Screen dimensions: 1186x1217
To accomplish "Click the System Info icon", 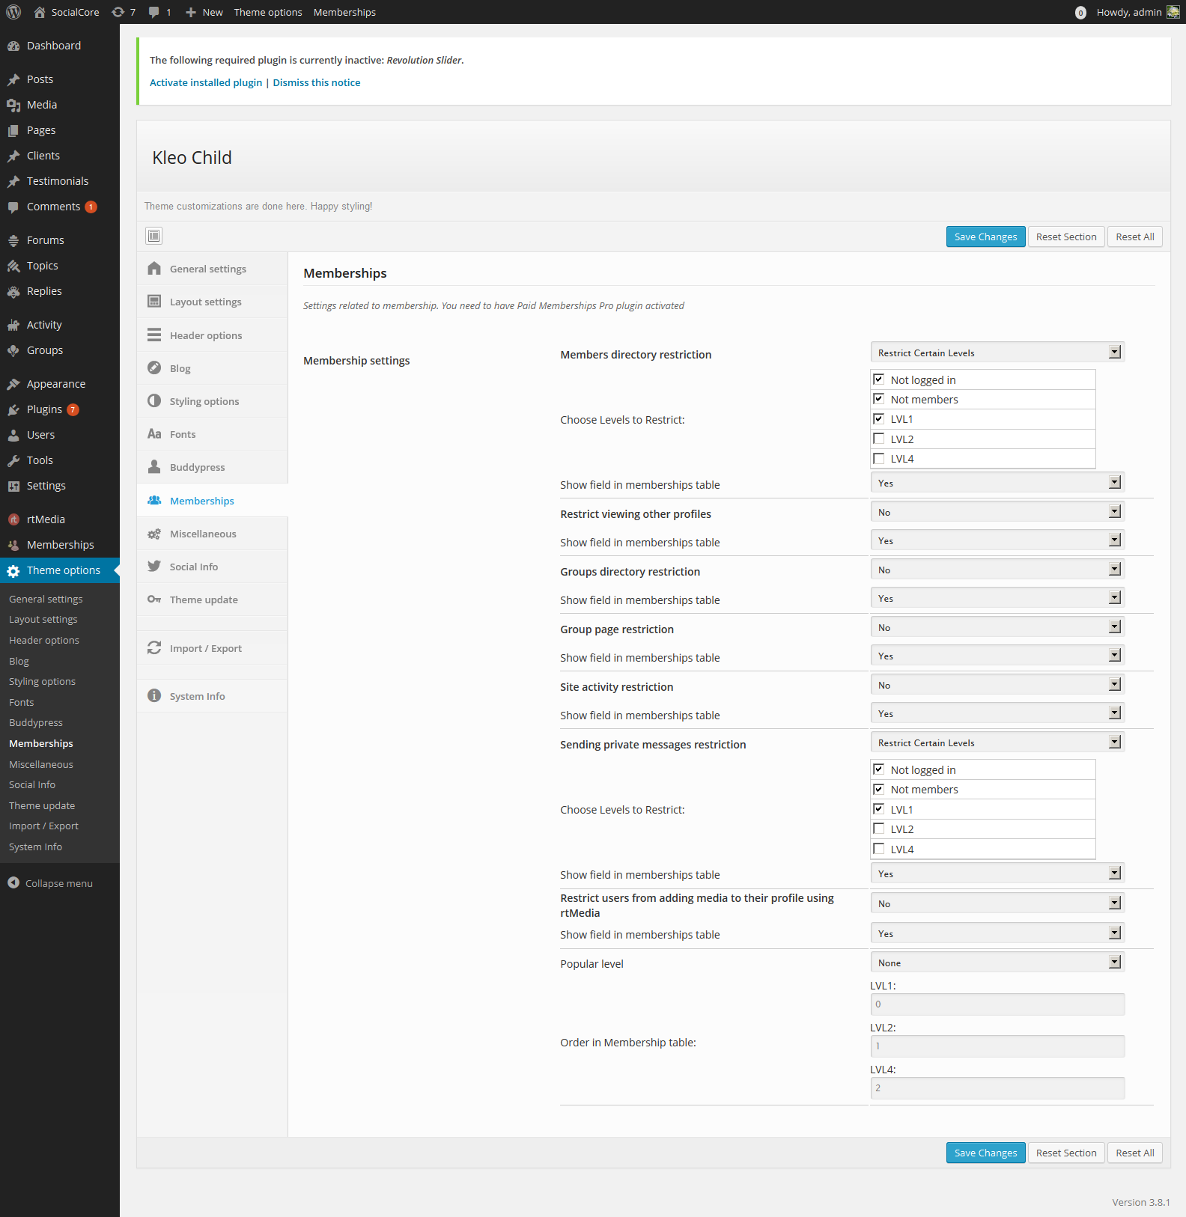I will tap(154, 696).
